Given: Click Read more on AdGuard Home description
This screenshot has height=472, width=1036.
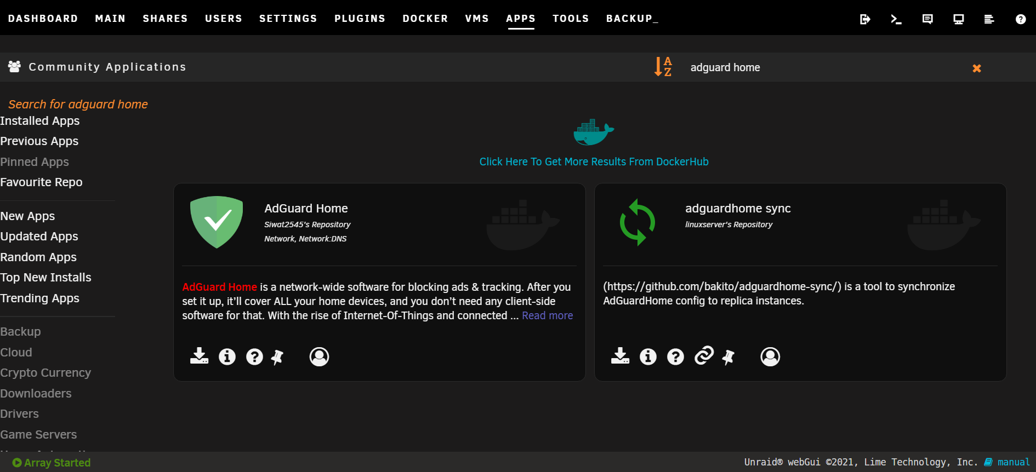Looking at the screenshot, I should (547, 315).
